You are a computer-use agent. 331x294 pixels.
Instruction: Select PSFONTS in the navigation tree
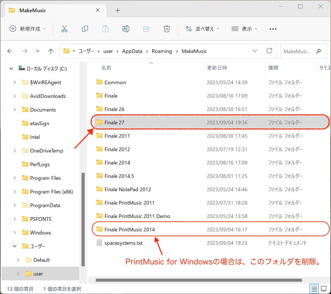41,219
